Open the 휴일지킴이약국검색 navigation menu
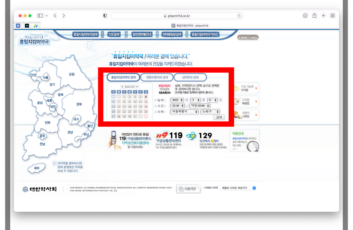353x230 pixels. pyautogui.click(x=85, y=34)
